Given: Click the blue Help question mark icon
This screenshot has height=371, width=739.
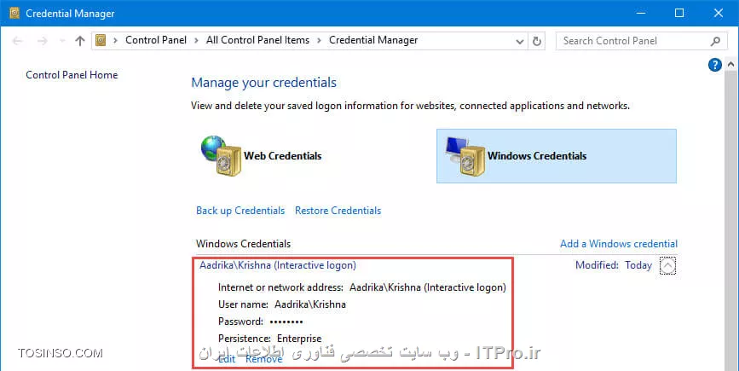Looking at the screenshot, I should (714, 65).
